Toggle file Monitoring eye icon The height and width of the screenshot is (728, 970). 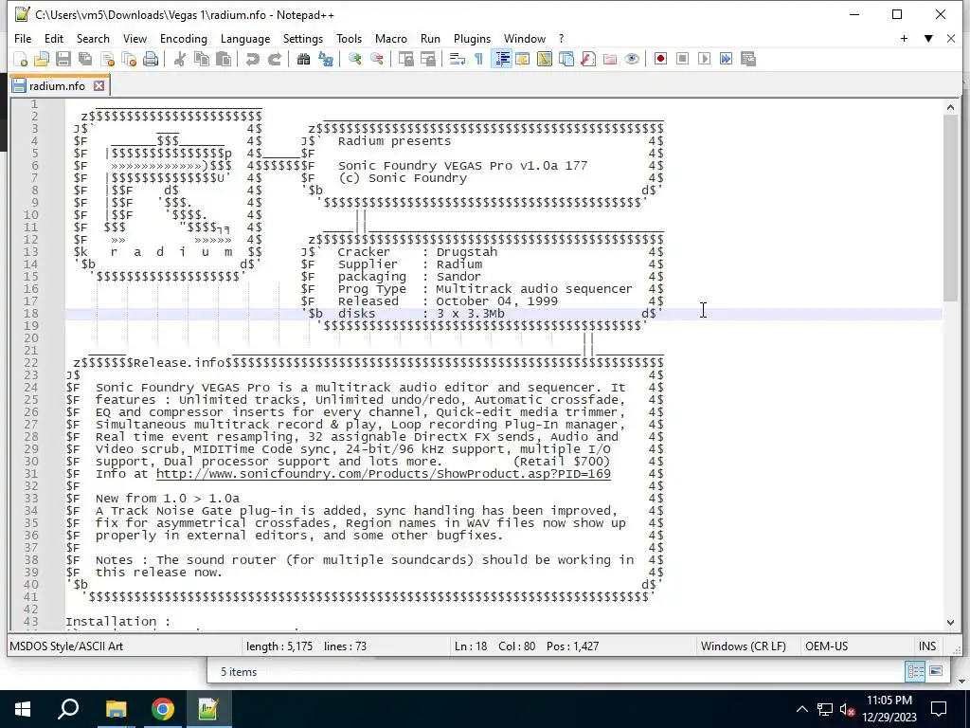[632, 59]
